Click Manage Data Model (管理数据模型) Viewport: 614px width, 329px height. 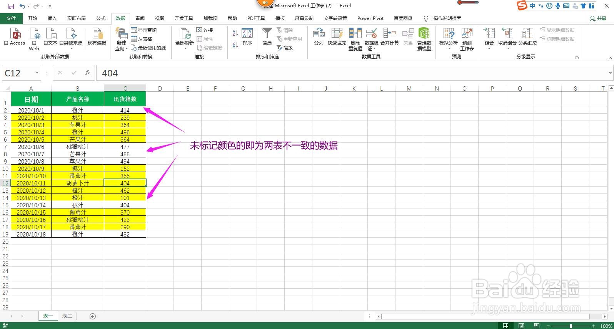pyautogui.click(x=424, y=39)
